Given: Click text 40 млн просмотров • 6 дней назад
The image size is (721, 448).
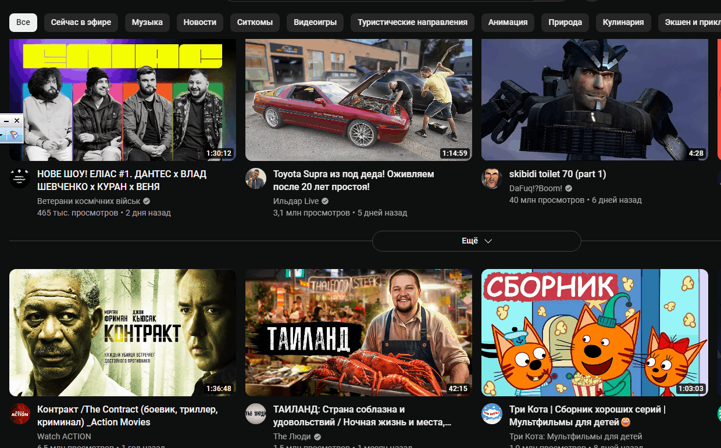Looking at the screenshot, I should click(x=576, y=200).
